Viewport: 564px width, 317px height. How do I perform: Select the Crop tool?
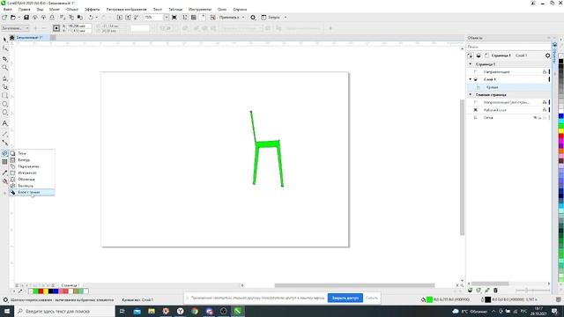click(x=4, y=58)
